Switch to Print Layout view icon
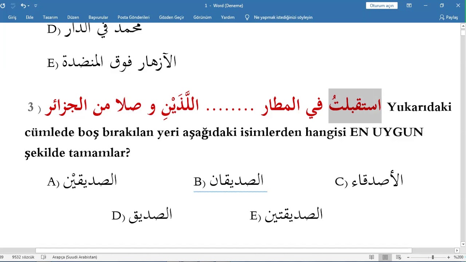This screenshot has height=262, width=466. pyautogui.click(x=385, y=257)
